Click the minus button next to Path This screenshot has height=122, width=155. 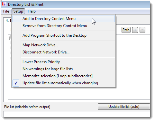(x=142, y=30)
